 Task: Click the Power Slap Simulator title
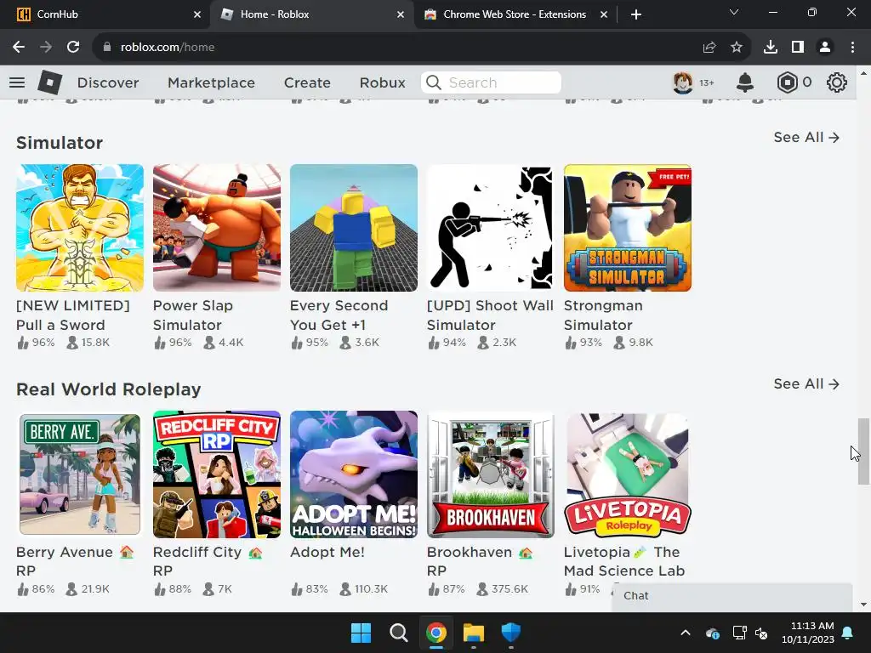click(193, 315)
